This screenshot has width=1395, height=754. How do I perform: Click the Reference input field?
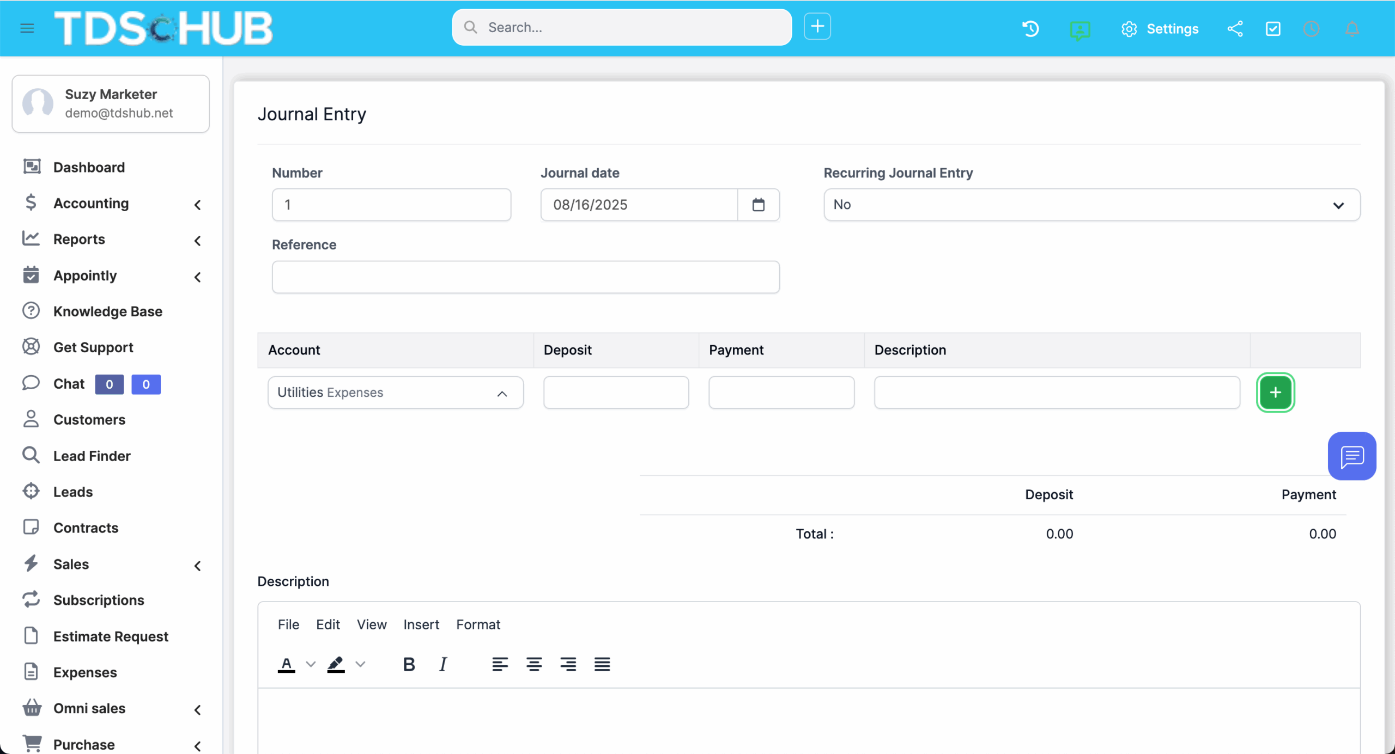pyautogui.click(x=525, y=277)
